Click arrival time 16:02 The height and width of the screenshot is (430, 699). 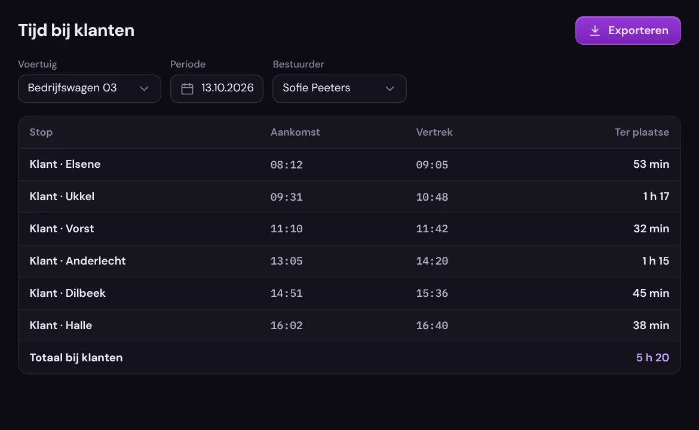pyautogui.click(x=287, y=325)
